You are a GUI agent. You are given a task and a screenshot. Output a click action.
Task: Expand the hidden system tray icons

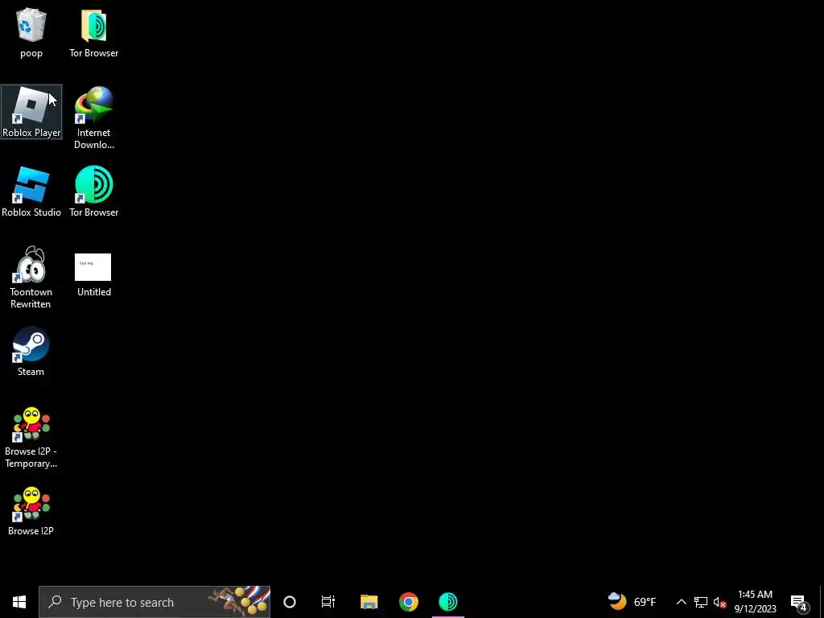(x=681, y=602)
